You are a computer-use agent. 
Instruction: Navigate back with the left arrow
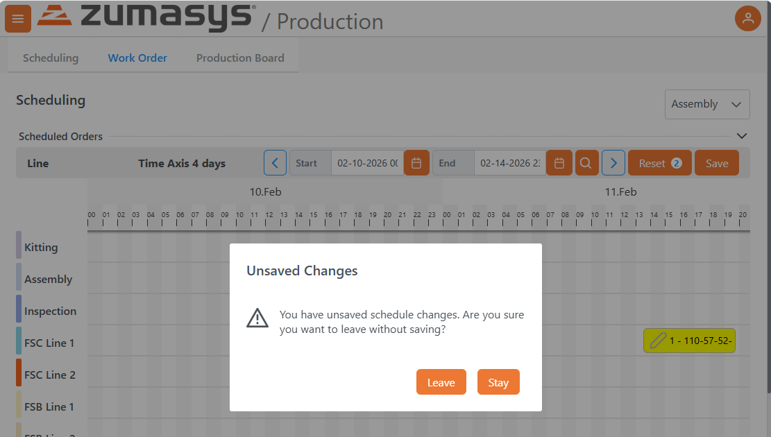275,162
